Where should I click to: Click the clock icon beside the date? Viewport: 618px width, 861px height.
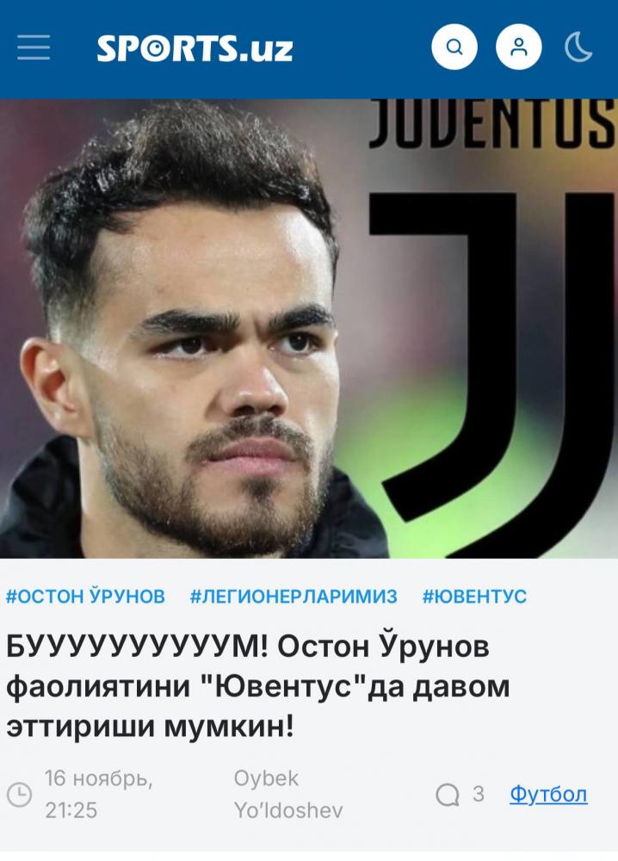[x=19, y=794]
